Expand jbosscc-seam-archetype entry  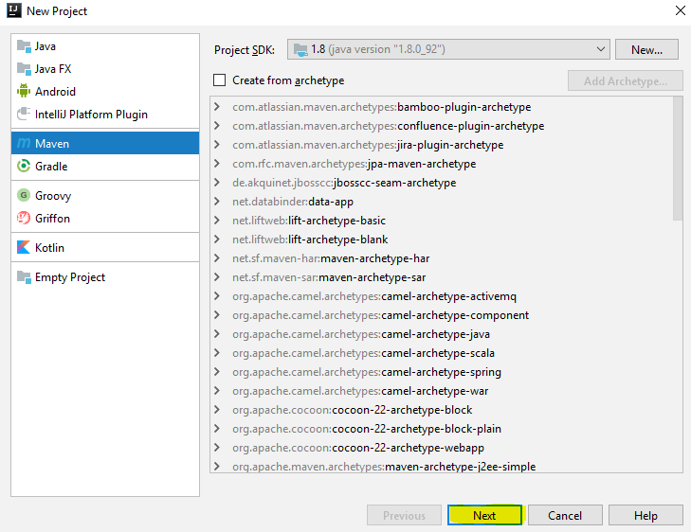tap(217, 182)
